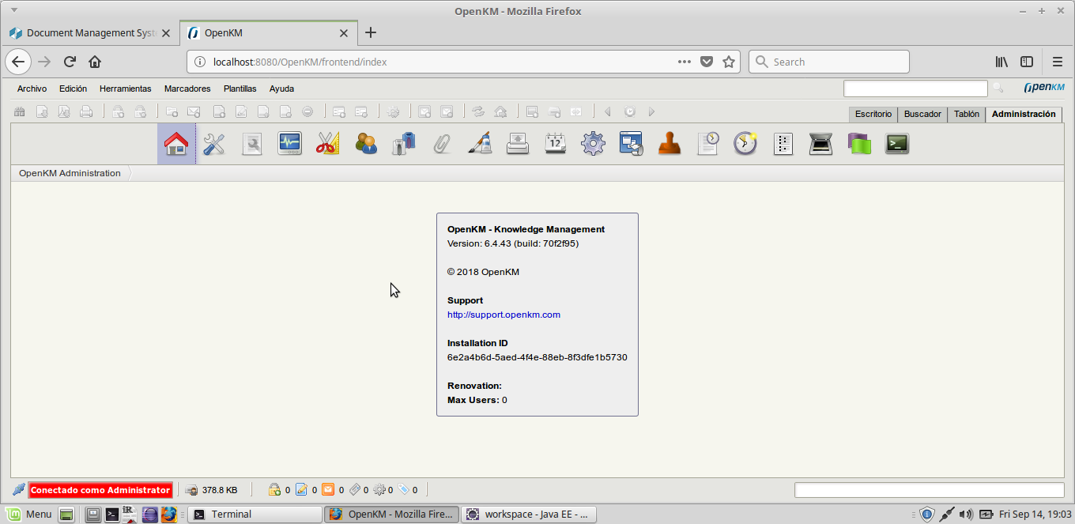Open the users and roles icon
1075x524 pixels.
pos(366,143)
